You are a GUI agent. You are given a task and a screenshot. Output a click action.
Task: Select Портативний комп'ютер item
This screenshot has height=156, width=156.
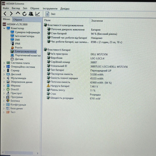point(28,55)
